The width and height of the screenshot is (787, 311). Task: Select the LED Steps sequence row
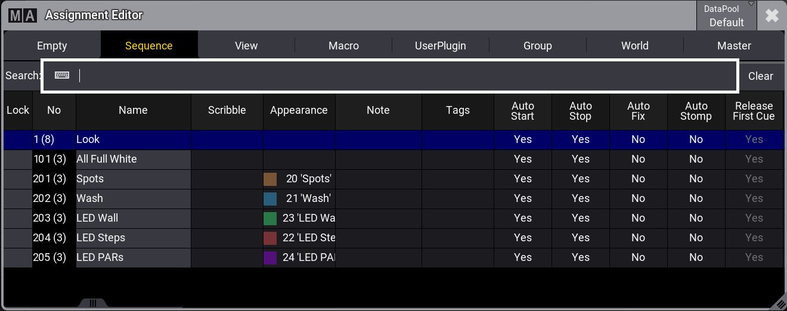[132, 238]
